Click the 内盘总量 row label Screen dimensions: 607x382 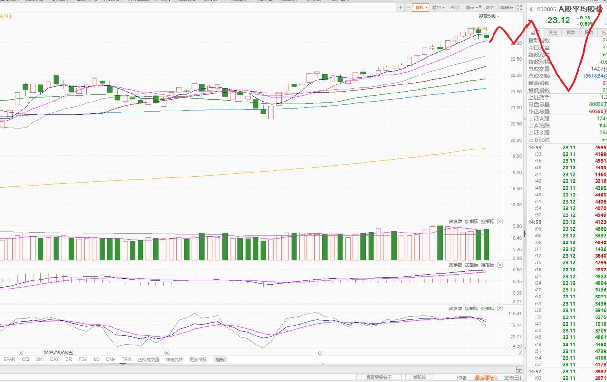[539, 104]
